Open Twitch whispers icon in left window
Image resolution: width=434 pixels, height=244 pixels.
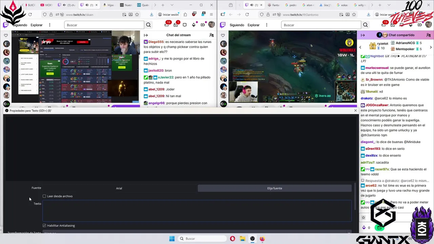(x=184, y=25)
